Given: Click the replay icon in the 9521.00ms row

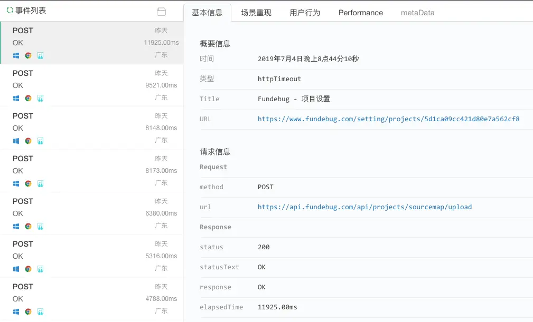Looking at the screenshot, I should coord(41,99).
